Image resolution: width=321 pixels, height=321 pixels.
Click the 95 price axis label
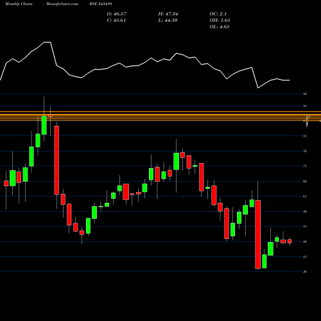305,94
